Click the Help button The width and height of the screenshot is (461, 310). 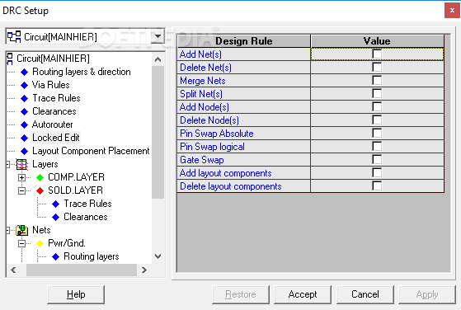pos(76,294)
